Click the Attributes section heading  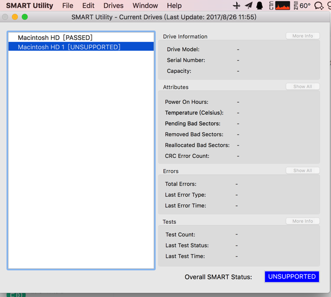point(176,87)
